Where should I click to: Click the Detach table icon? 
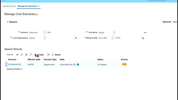tap(53, 55)
